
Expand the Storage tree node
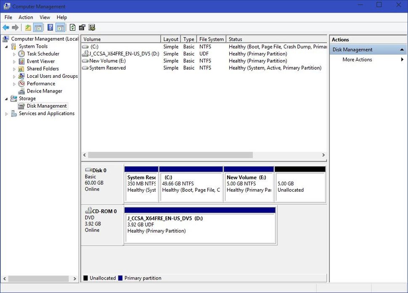click(6, 98)
